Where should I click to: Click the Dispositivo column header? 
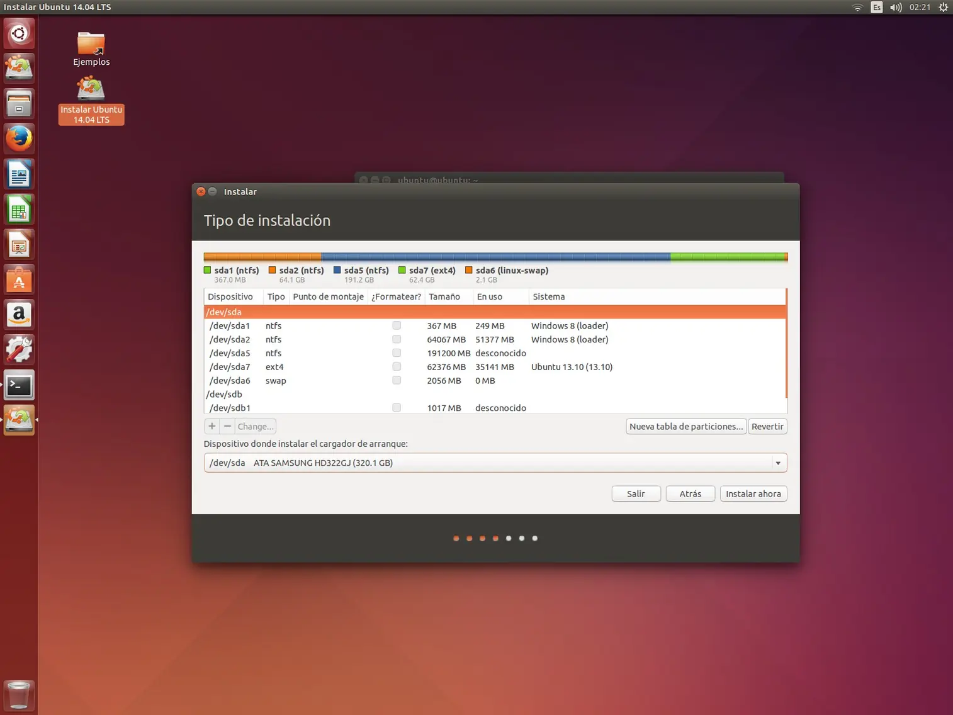tap(234, 296)
